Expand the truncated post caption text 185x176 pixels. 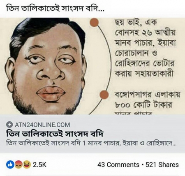(x=55, y=9)
